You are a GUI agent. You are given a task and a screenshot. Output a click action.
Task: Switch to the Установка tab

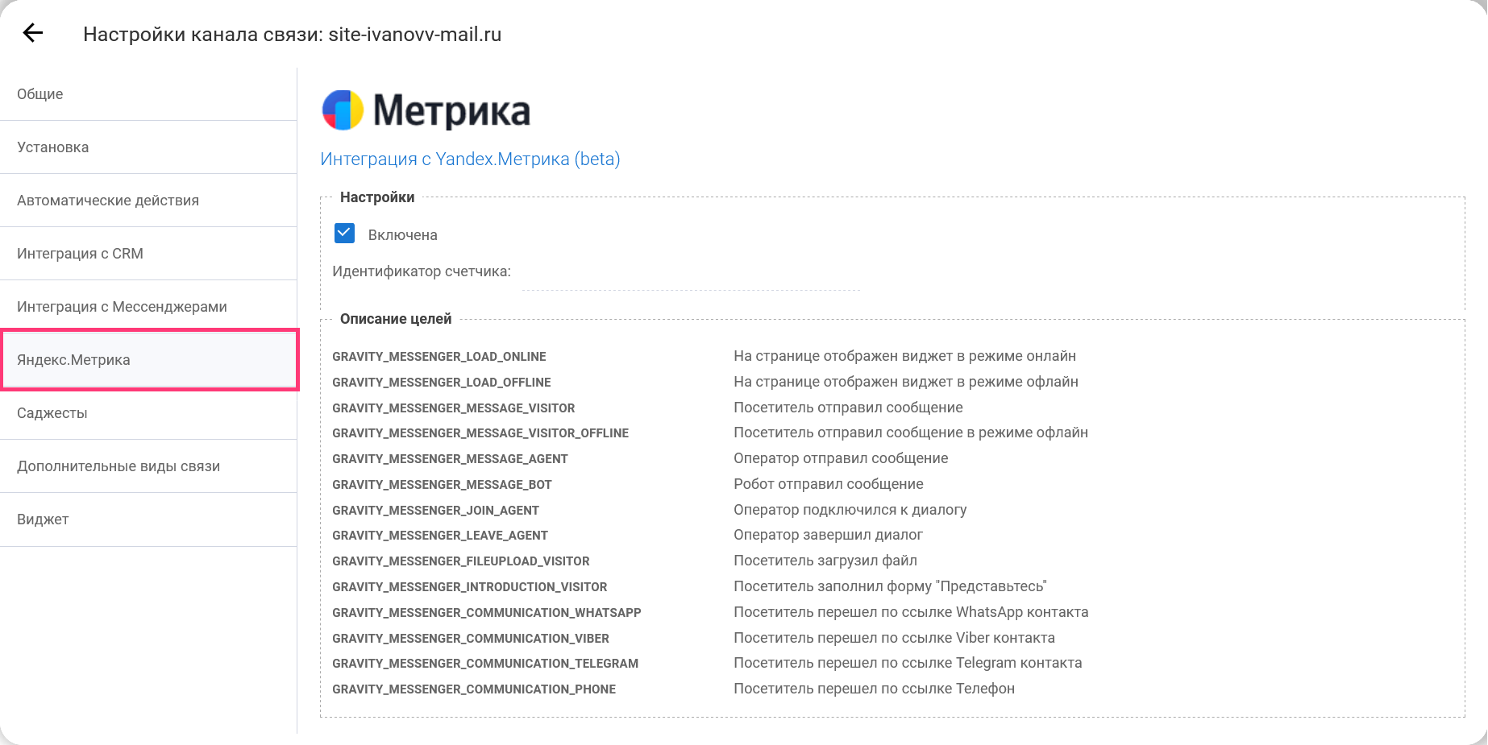coord(53,147)
